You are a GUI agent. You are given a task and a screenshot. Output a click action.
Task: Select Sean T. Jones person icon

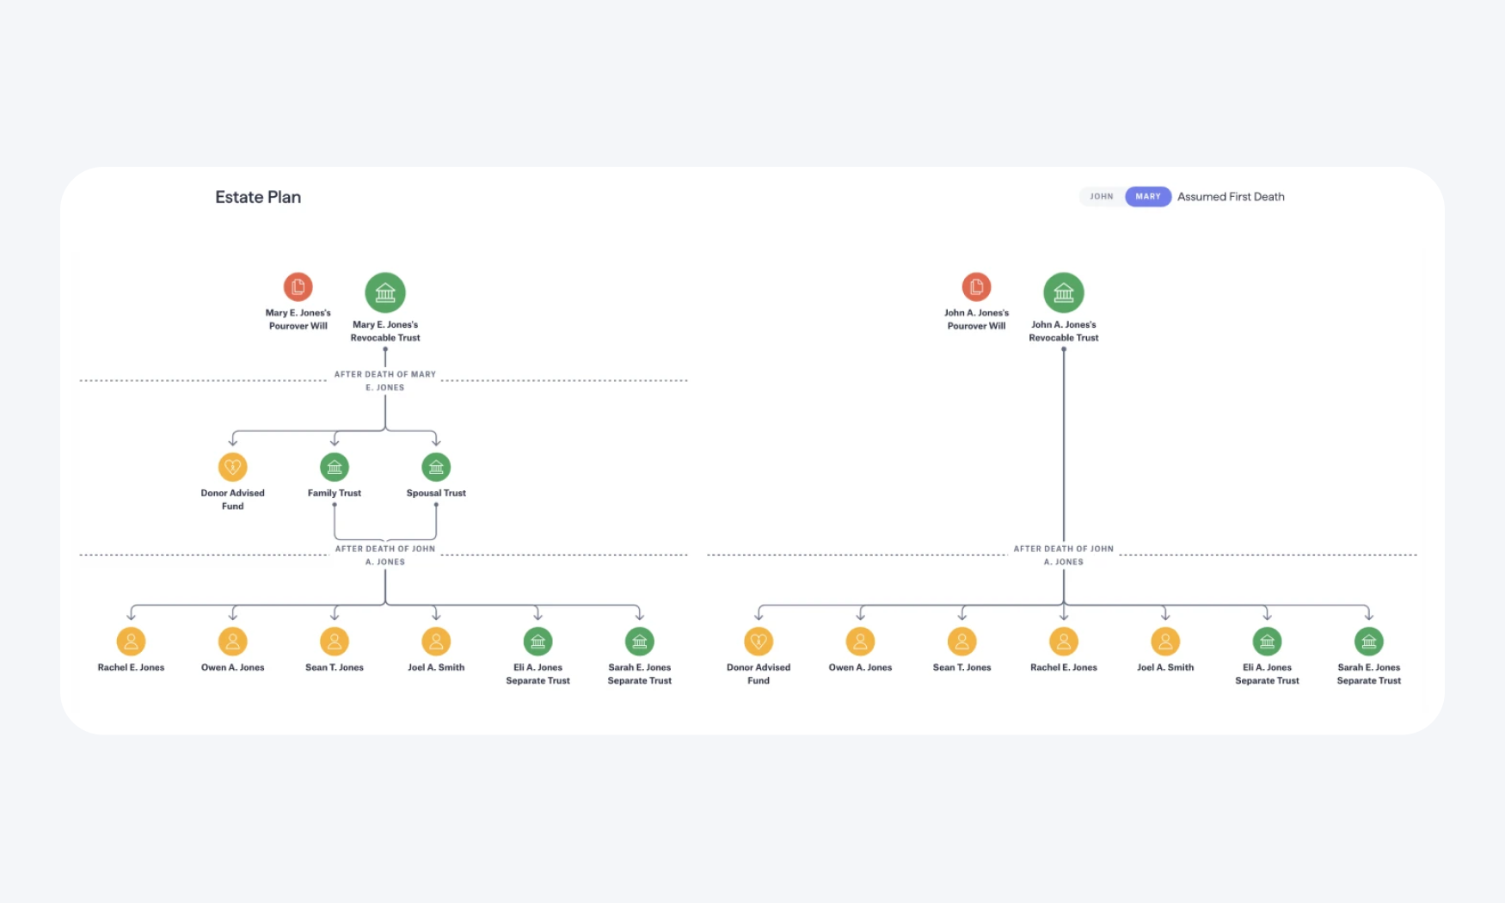pos(335,641)
